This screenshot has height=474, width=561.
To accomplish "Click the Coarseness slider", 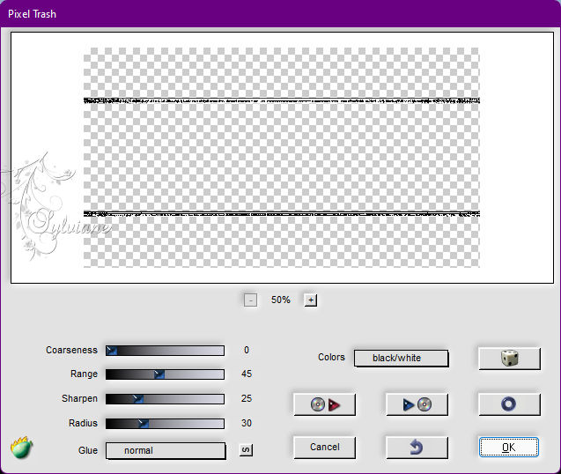I will coord(165,351).
